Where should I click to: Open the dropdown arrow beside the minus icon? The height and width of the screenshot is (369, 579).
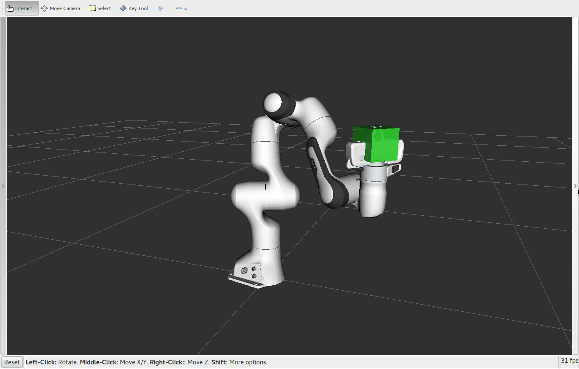click(186, 9)
